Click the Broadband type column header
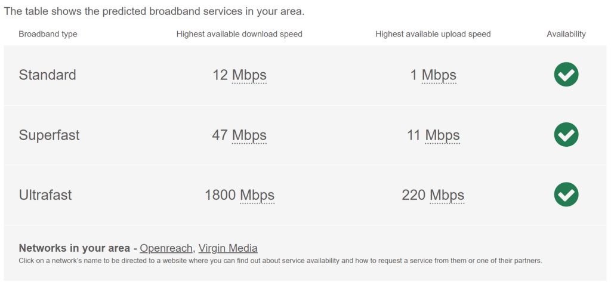 [48, 34]
